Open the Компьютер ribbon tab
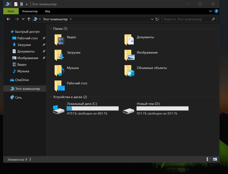The height and width of the screenshot is (174, 228). (x=30, y=11)
